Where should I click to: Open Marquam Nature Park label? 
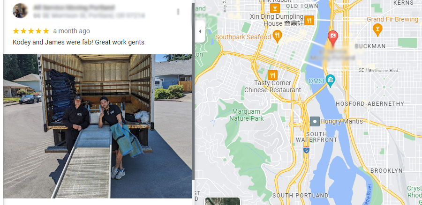246,115
